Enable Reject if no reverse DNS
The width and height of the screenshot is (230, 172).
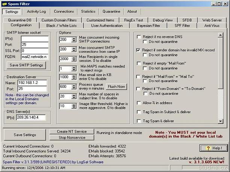click(139, 37)
